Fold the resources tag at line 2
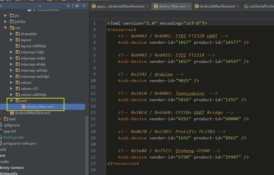 click(106, 30)
